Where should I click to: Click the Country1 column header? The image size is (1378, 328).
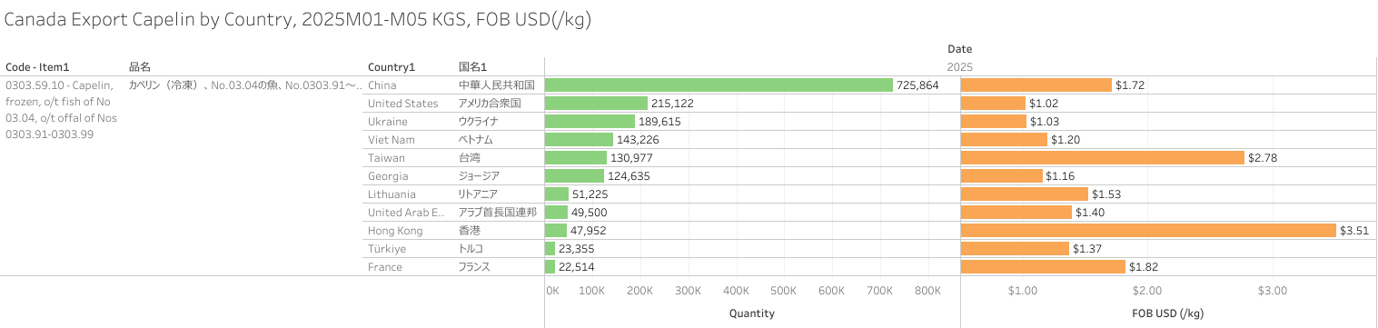(x=392, y=66)
